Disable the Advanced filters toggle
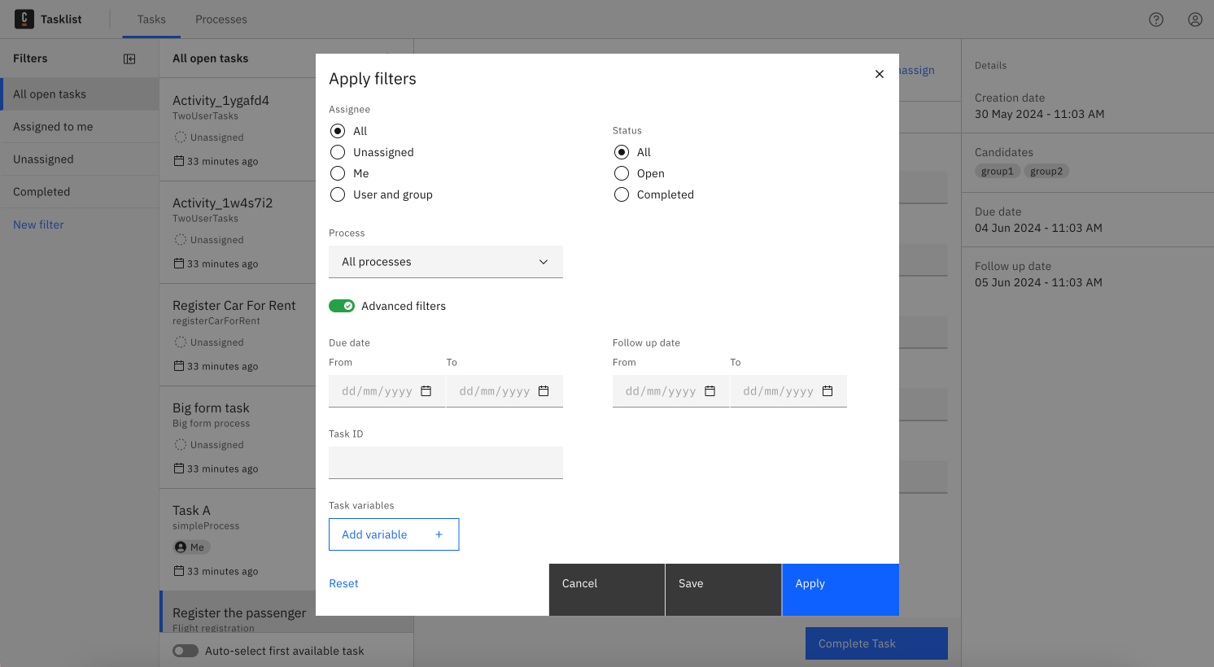1214x667 pixels. [341, 305]
